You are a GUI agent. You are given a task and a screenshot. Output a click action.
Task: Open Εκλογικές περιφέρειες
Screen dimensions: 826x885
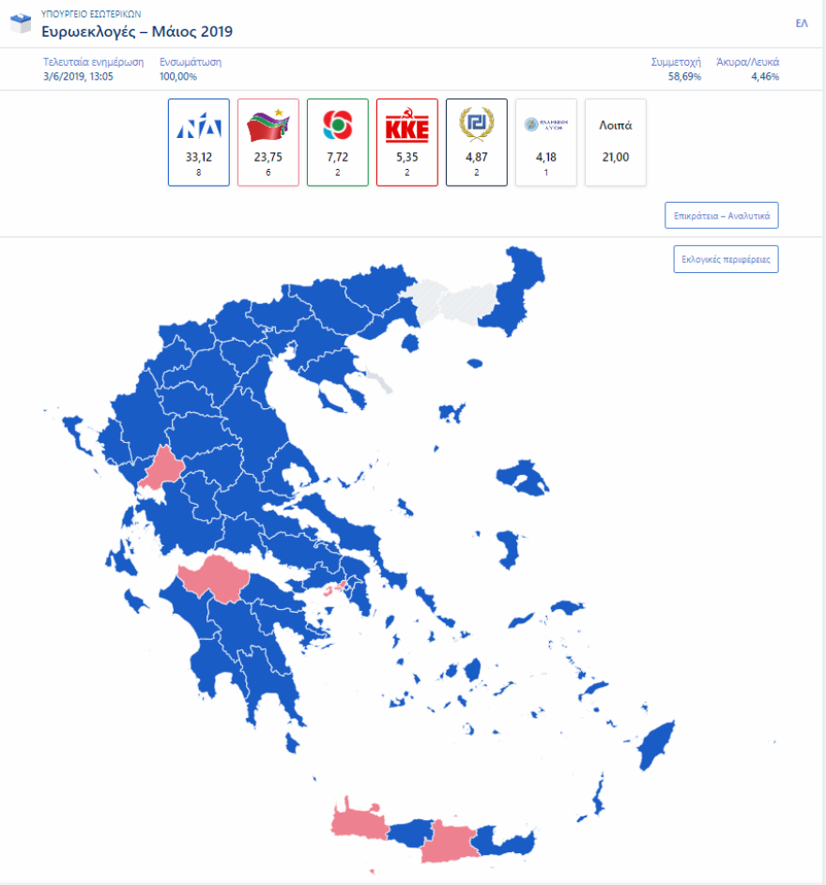[x=724, y=259]
